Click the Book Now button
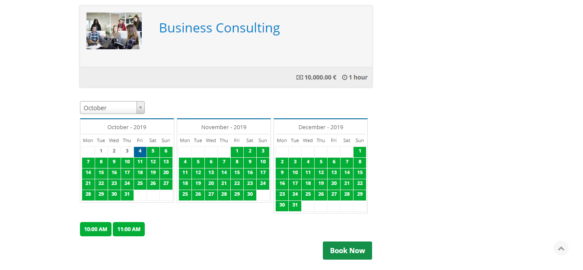The image size is (583, 270). pyautogui.click(x=347, y=251)
